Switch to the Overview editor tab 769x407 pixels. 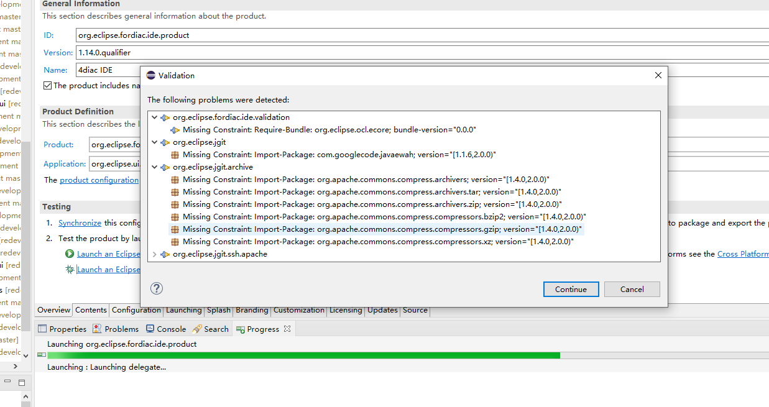pyautogui.click(x=54, y=310)
